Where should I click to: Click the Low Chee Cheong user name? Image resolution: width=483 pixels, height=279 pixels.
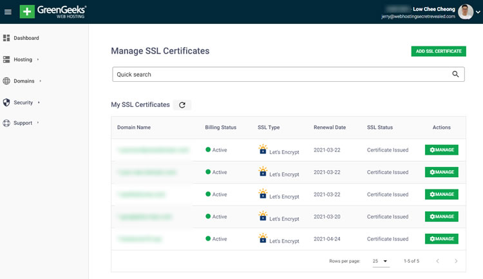coord(433,9)
